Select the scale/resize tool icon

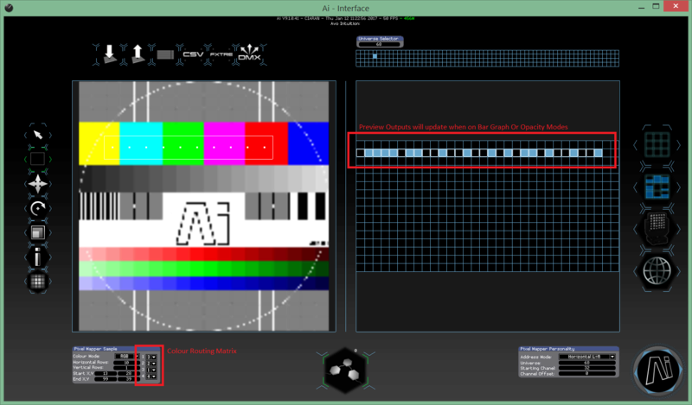point(37,232)
